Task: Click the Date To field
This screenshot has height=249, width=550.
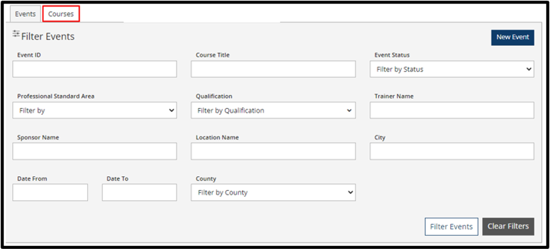Action: coord(139,192)
